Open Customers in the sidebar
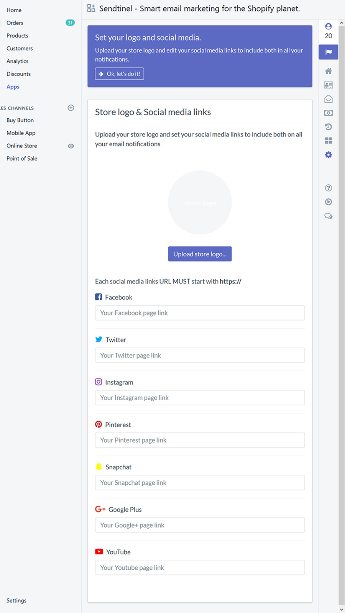Viewport: 345px width, 613px height. point(20,48)
